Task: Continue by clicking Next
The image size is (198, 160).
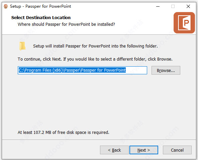Action: click(x=144, y=150)
